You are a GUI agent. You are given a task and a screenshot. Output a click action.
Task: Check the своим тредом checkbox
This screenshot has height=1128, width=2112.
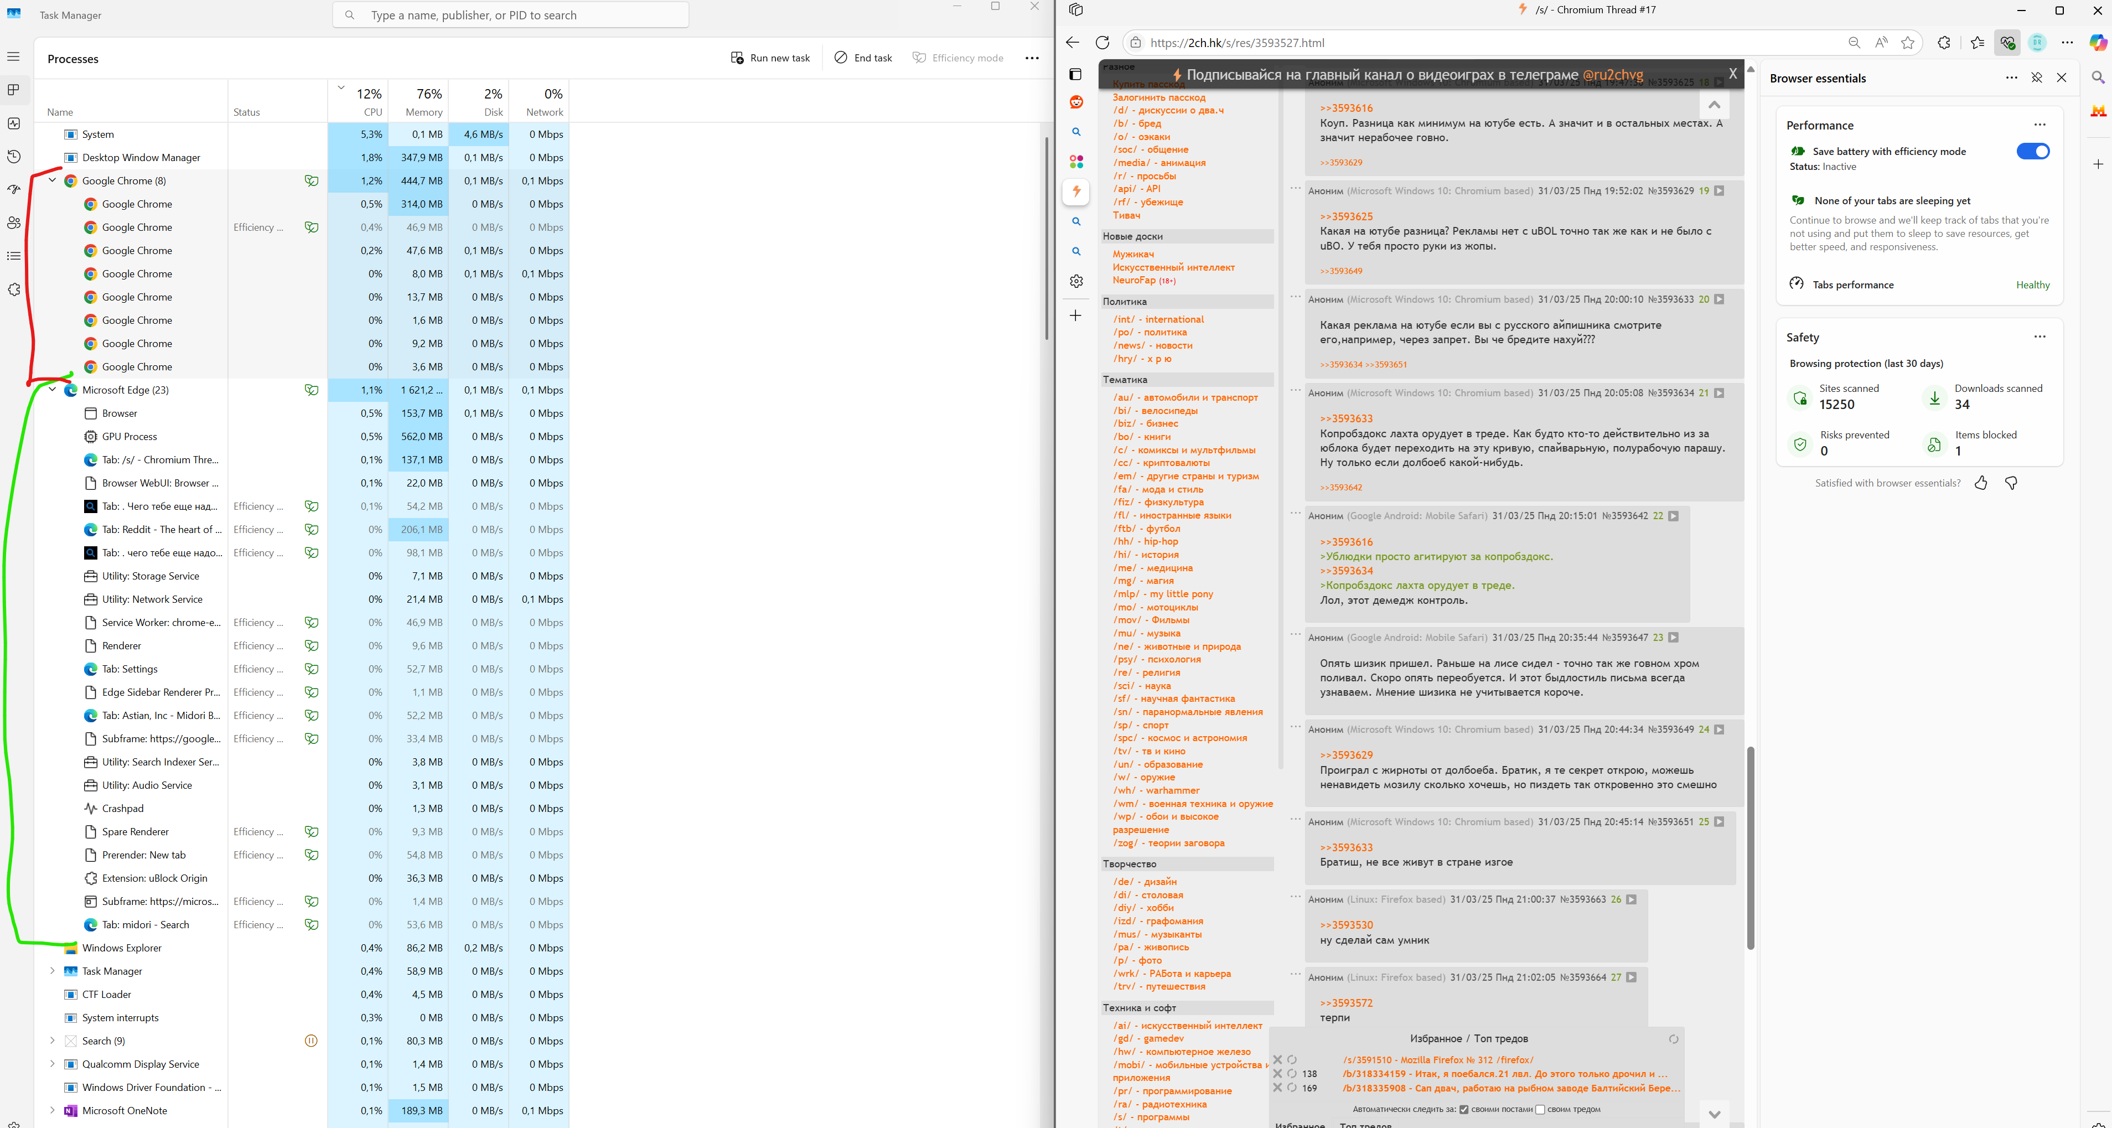[1540, 1109]
